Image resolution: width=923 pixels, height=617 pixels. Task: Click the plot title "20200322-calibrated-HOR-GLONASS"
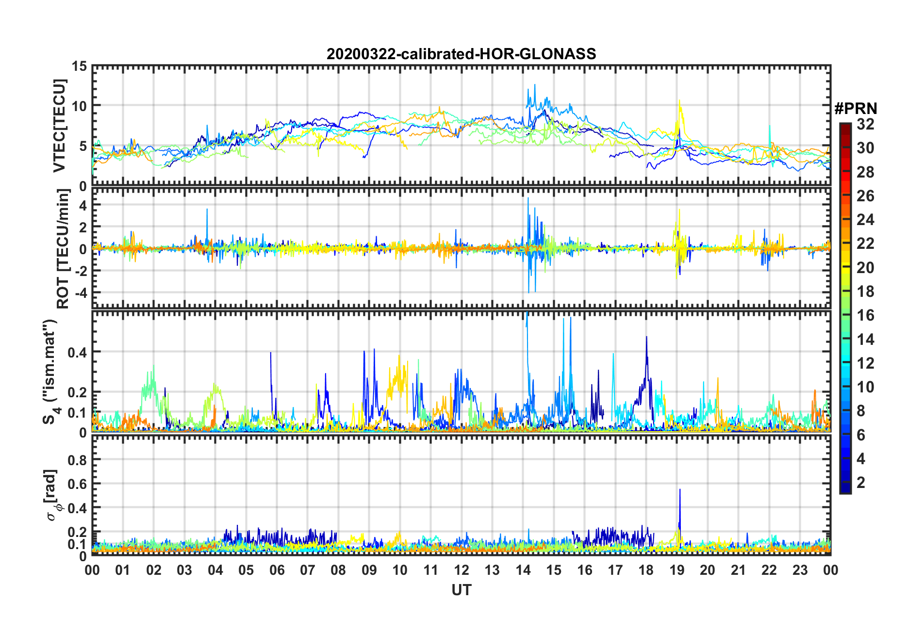[461, 54]
